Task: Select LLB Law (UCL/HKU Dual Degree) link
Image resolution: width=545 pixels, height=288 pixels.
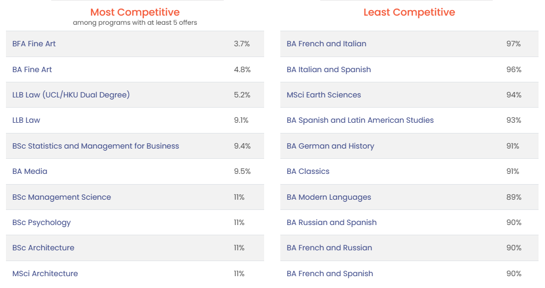Action: click(x=71, y=95)
